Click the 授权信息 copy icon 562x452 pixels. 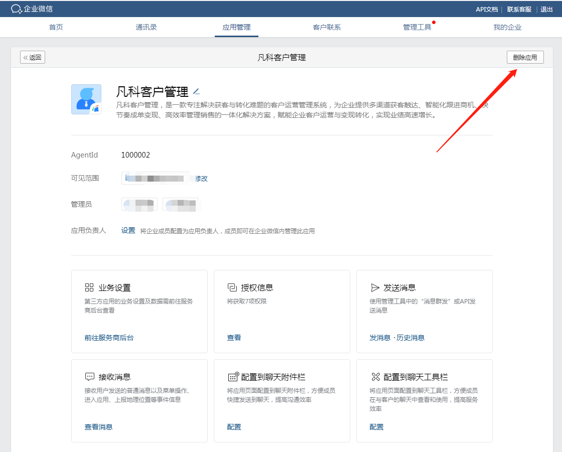click(x=232, y=287)
